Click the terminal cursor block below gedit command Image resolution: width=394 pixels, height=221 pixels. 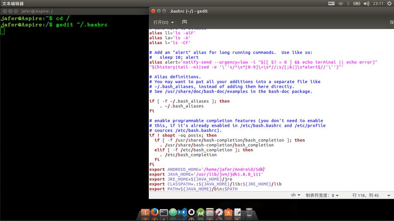[3, 31]
